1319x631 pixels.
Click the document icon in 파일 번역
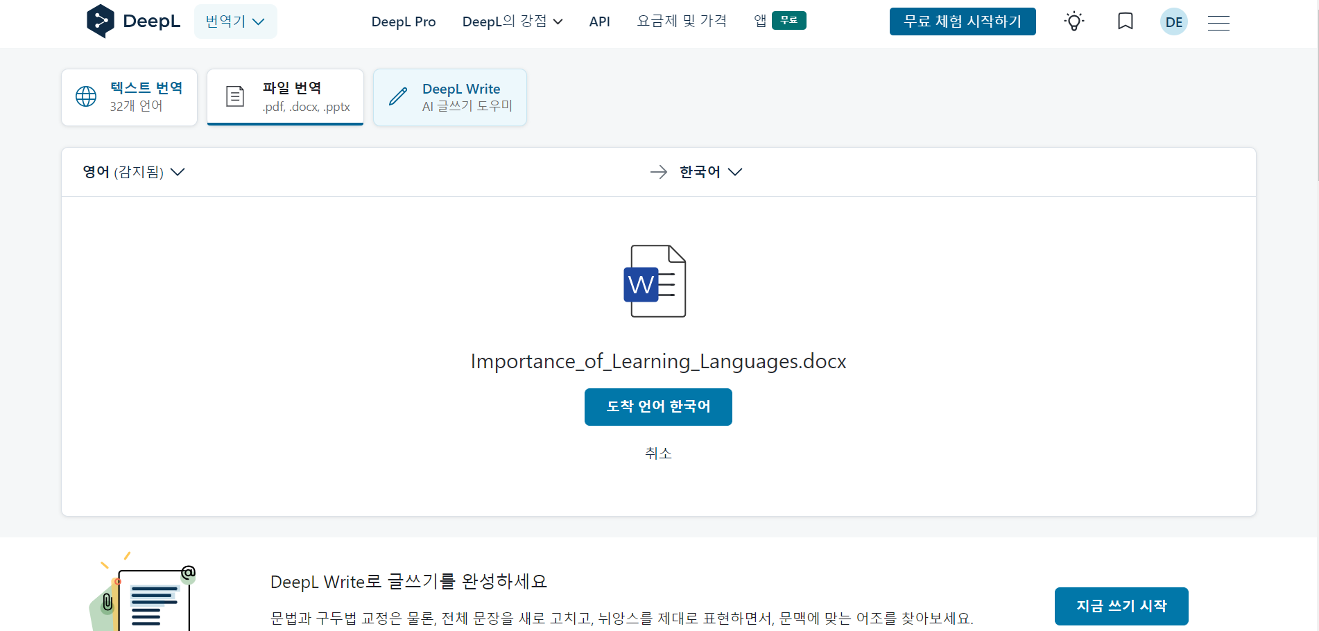(235, 96)
